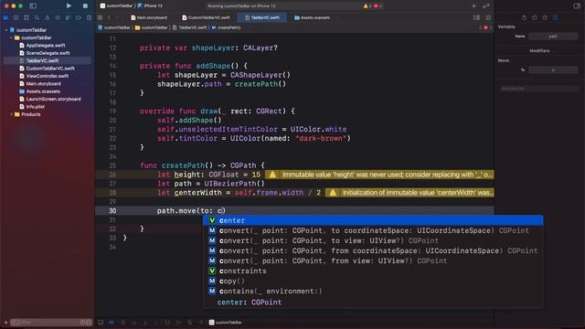Open the Find navigator magnifier icon
Screen dimensions: 585x329
click(x=37, y=17)
